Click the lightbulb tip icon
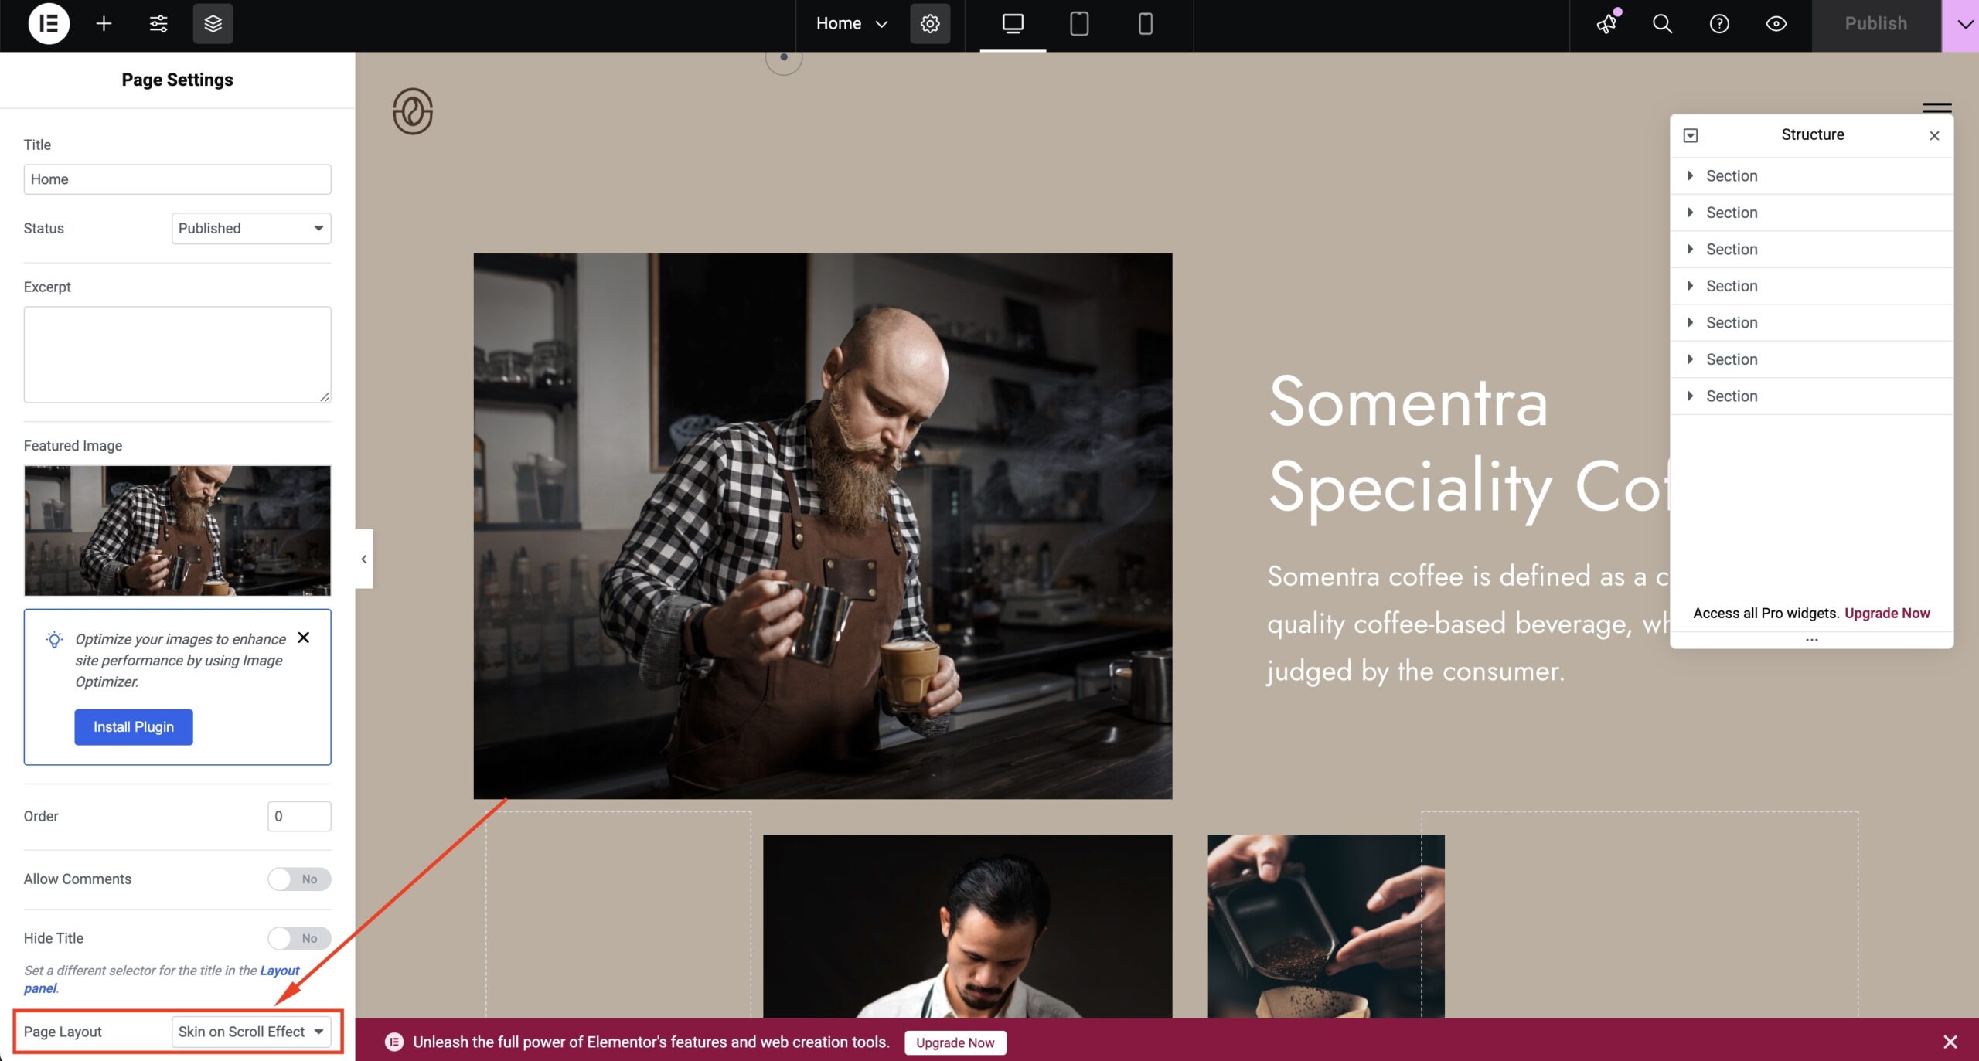The width and height of the screenshot is (1979, 1061). [54, 639]
